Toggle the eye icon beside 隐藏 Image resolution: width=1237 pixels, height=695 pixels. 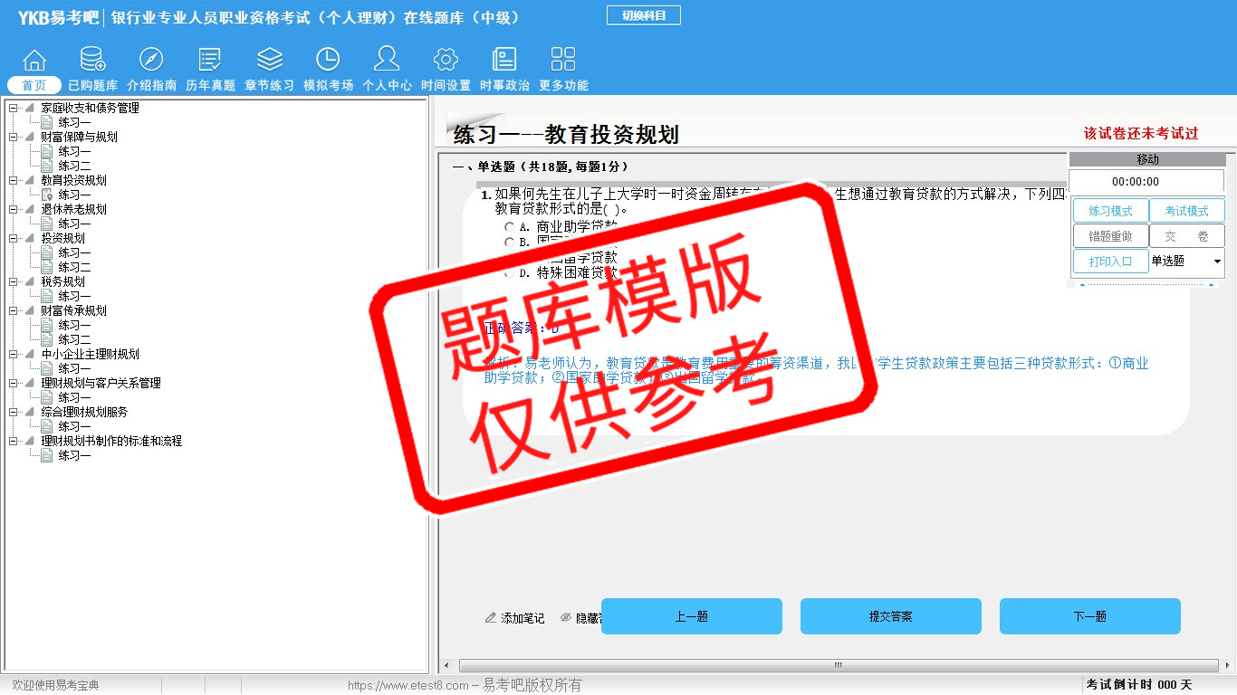click(566, 617)
